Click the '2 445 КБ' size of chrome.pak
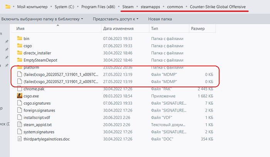 [206, 89]
